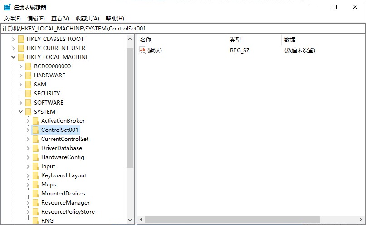Click the ControlSet001 folder icon
The width and height of the screenshot is (366, 225).
pos(35,130)
